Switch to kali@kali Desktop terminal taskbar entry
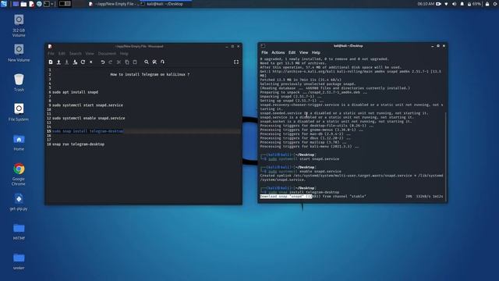Viewport: 499px width, 281px height. point(165,4)
